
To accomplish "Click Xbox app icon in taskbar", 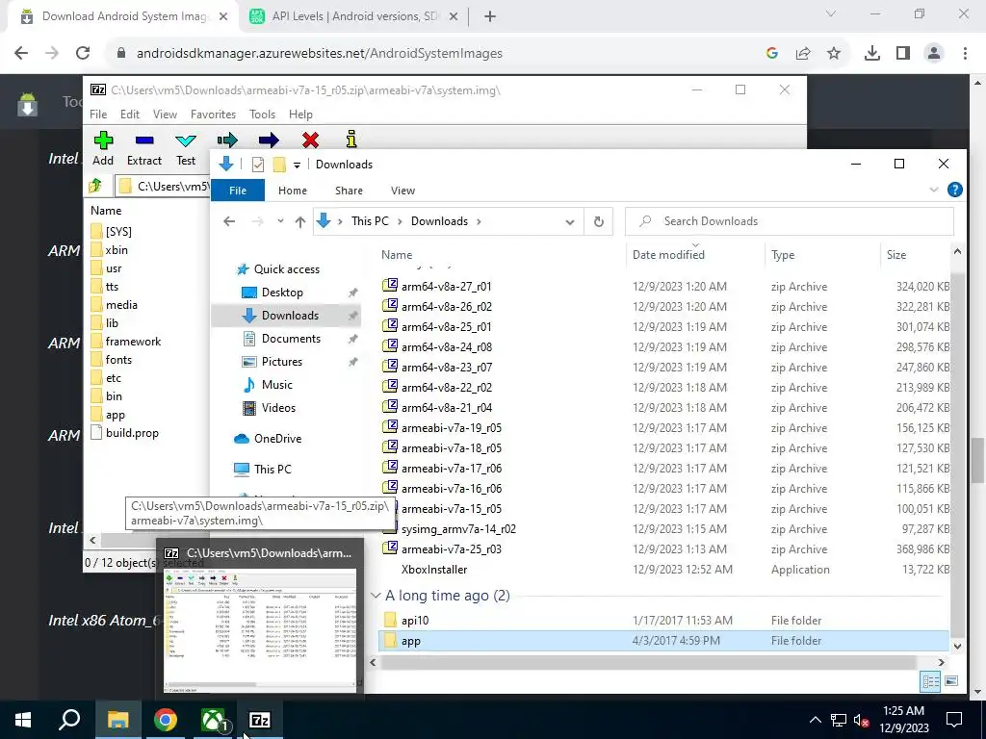I will [213, 720].
